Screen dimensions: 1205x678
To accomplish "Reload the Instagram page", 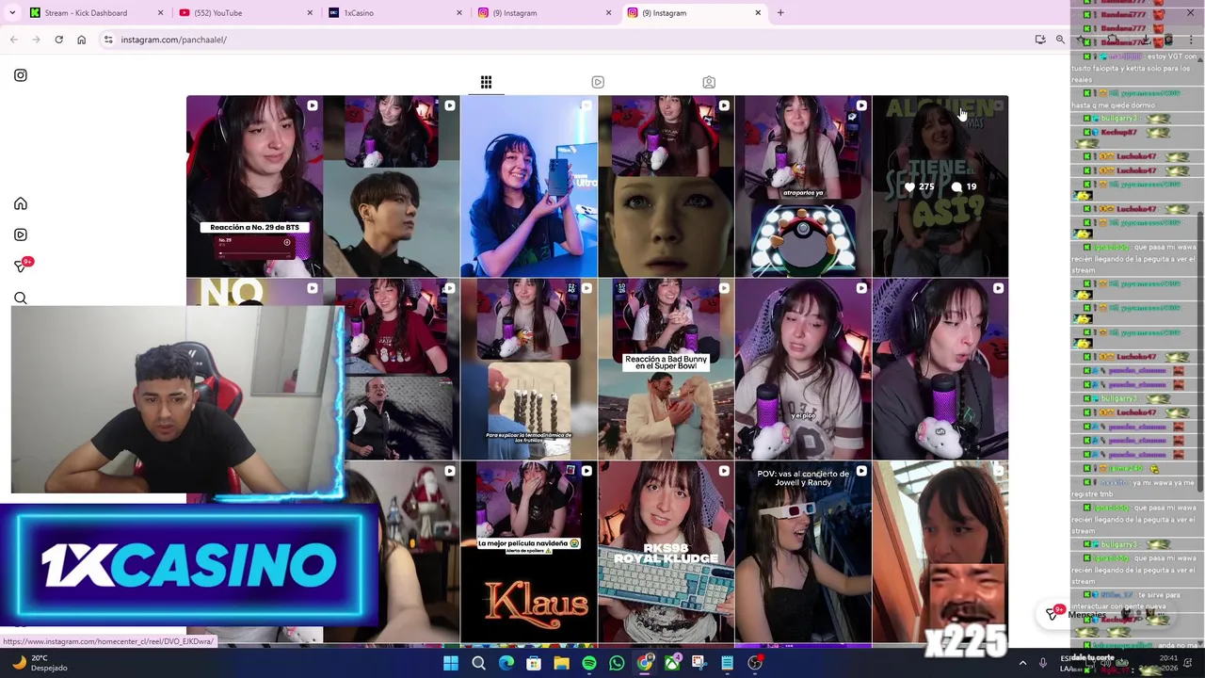I will [x=58, y=40].
